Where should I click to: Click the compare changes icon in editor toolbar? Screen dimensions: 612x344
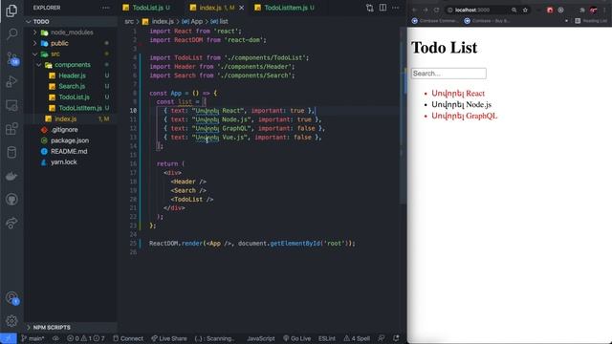[x=370, y=8]
